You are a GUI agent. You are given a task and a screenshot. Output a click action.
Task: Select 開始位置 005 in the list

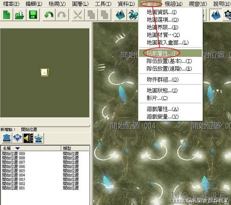point(13,171)
